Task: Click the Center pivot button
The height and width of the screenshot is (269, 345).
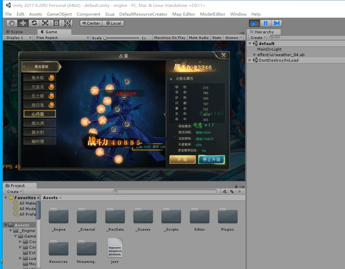Action: (x=91, y=23)
